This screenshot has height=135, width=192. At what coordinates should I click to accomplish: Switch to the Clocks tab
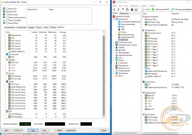(x=46, y=28)
